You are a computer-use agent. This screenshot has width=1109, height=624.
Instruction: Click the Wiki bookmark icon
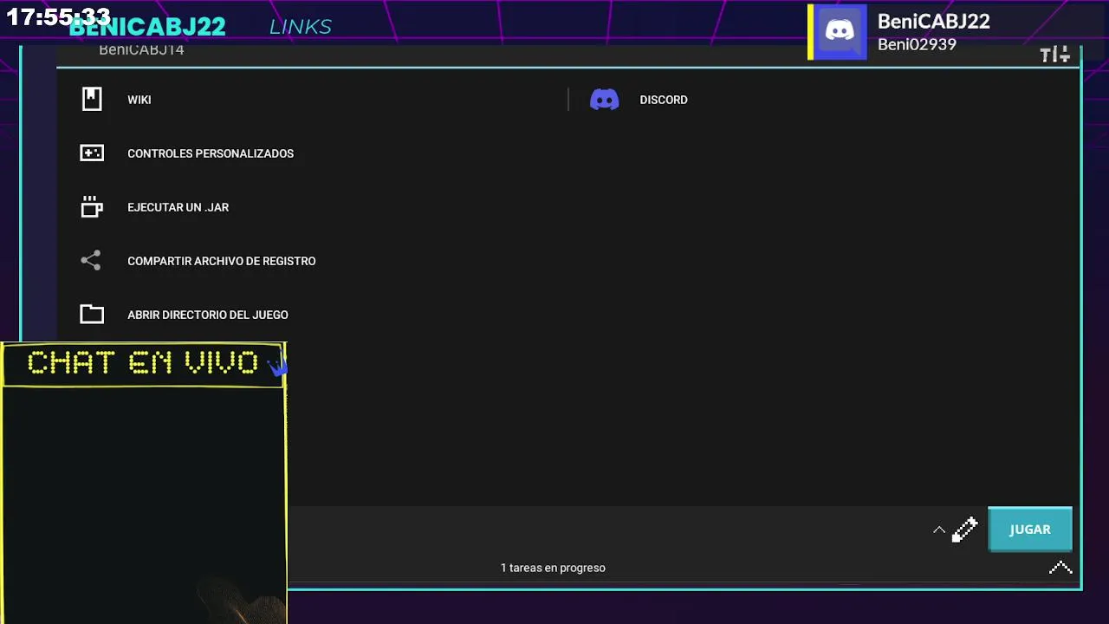[92, 99]
